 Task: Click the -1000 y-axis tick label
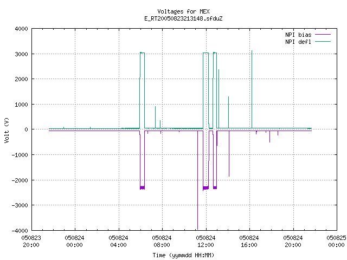click(x=20, y=155)
